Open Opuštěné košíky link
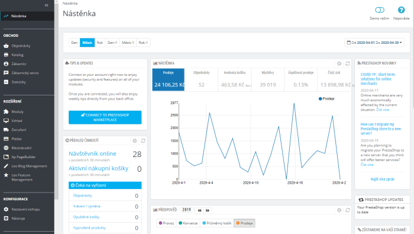Image resolution: width=414 pixels, height=234 pixels. pos(86,217)
